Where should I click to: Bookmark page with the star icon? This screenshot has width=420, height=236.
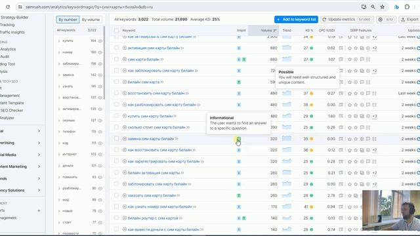[382, 7]
